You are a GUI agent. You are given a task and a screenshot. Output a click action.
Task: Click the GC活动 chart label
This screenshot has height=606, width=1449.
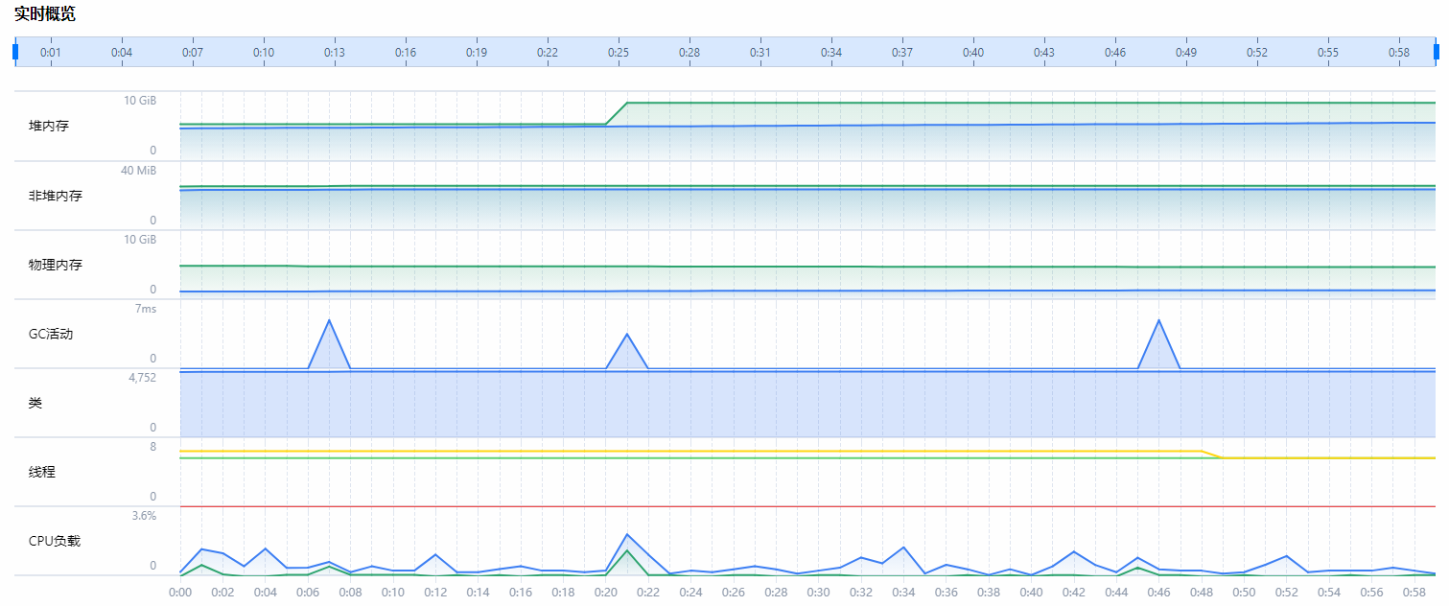[x=51, y=334]
